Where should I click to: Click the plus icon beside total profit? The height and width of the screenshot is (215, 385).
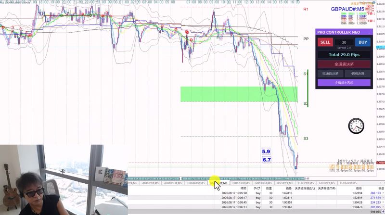(383, 212)
